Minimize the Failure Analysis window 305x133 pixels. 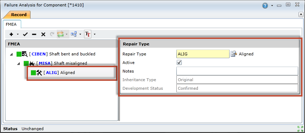(x=279, y=6)
